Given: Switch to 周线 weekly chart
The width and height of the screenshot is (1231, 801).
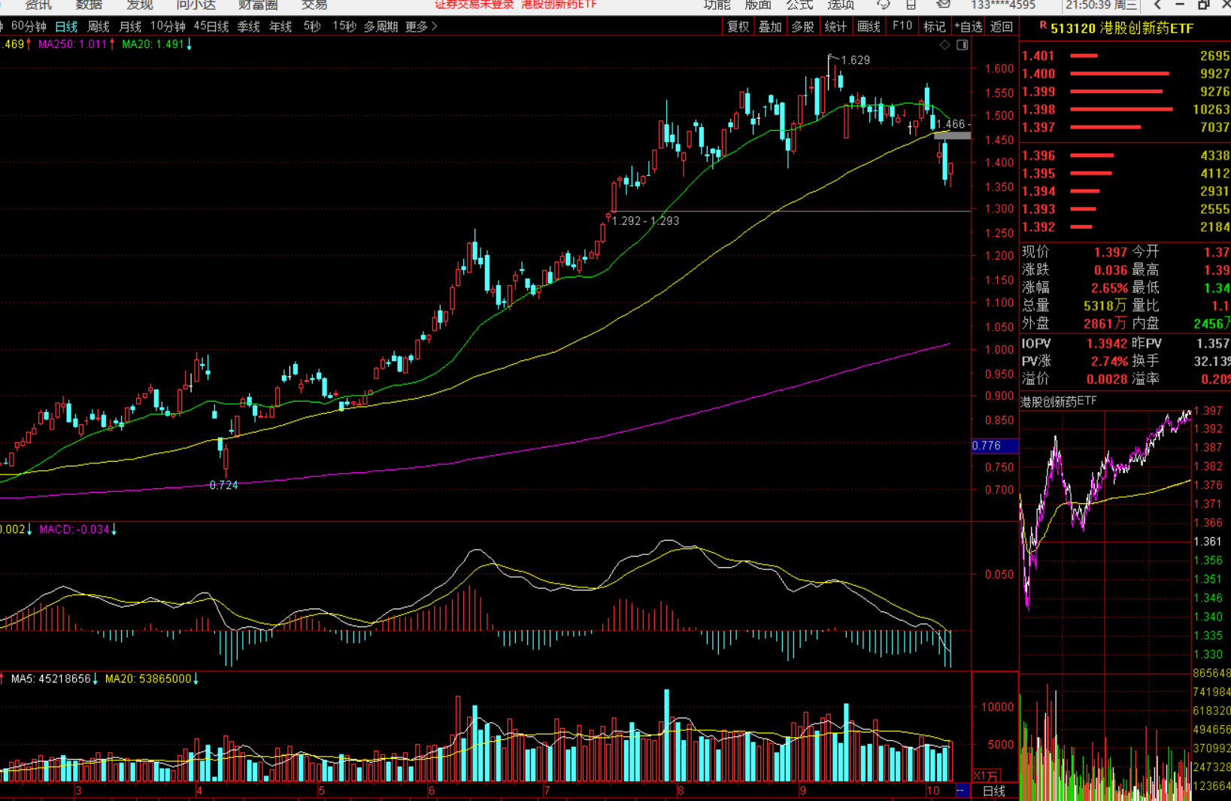Looking at the screenshot, I should 99,26.
